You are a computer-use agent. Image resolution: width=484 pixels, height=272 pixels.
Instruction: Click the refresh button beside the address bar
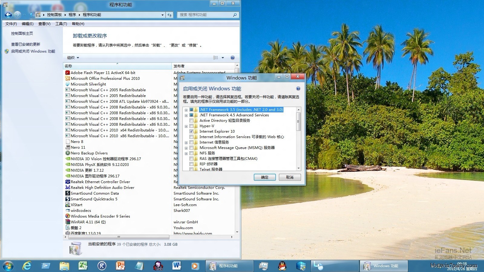[169, 15]
